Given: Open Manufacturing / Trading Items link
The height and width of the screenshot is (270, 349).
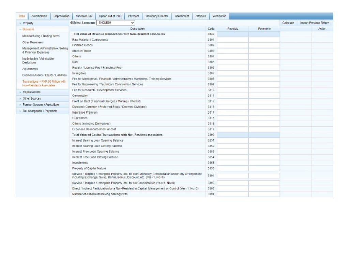Looking at the screenshot, I should pyautogui.click(x=41, y=36).
